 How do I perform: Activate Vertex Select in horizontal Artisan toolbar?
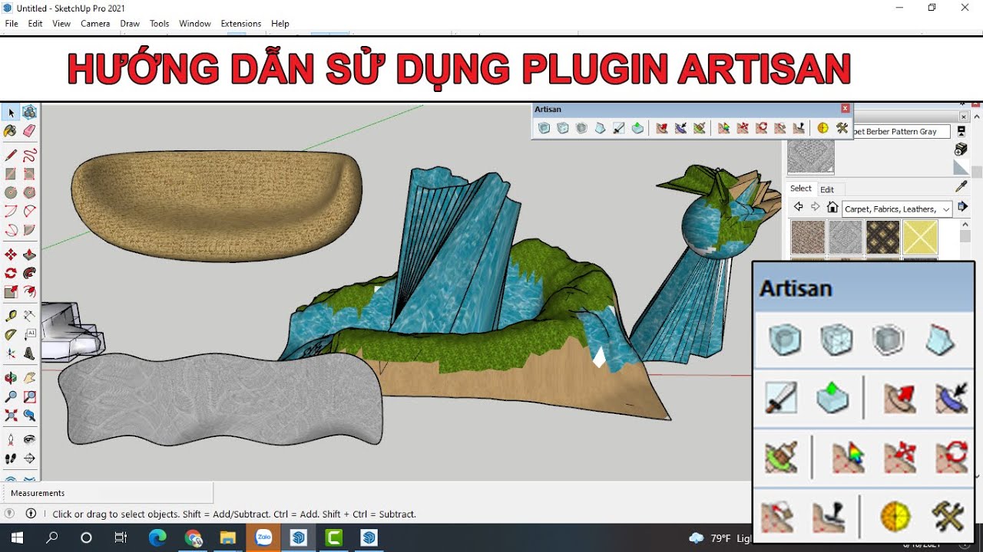(x=724, y=128)
